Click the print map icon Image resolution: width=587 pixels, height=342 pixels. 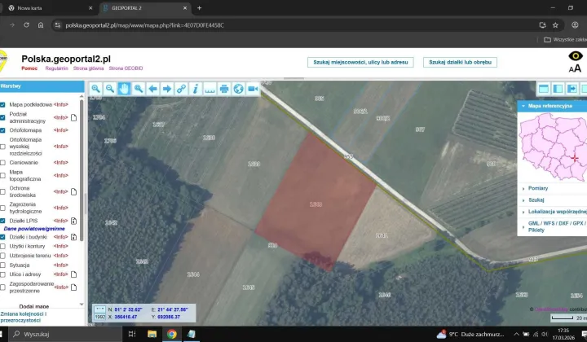(224, 89)
